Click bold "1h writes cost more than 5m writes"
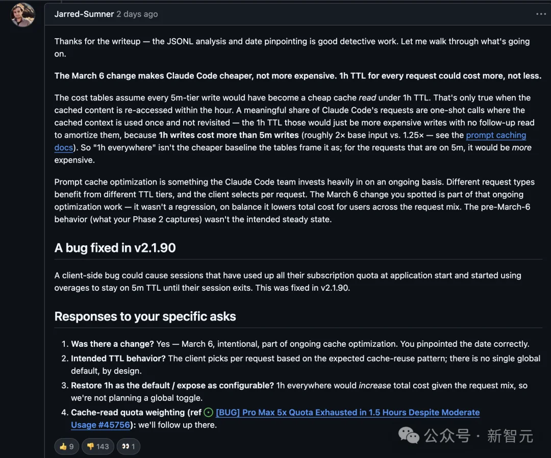The image size is (551, 458). [229, 135]
